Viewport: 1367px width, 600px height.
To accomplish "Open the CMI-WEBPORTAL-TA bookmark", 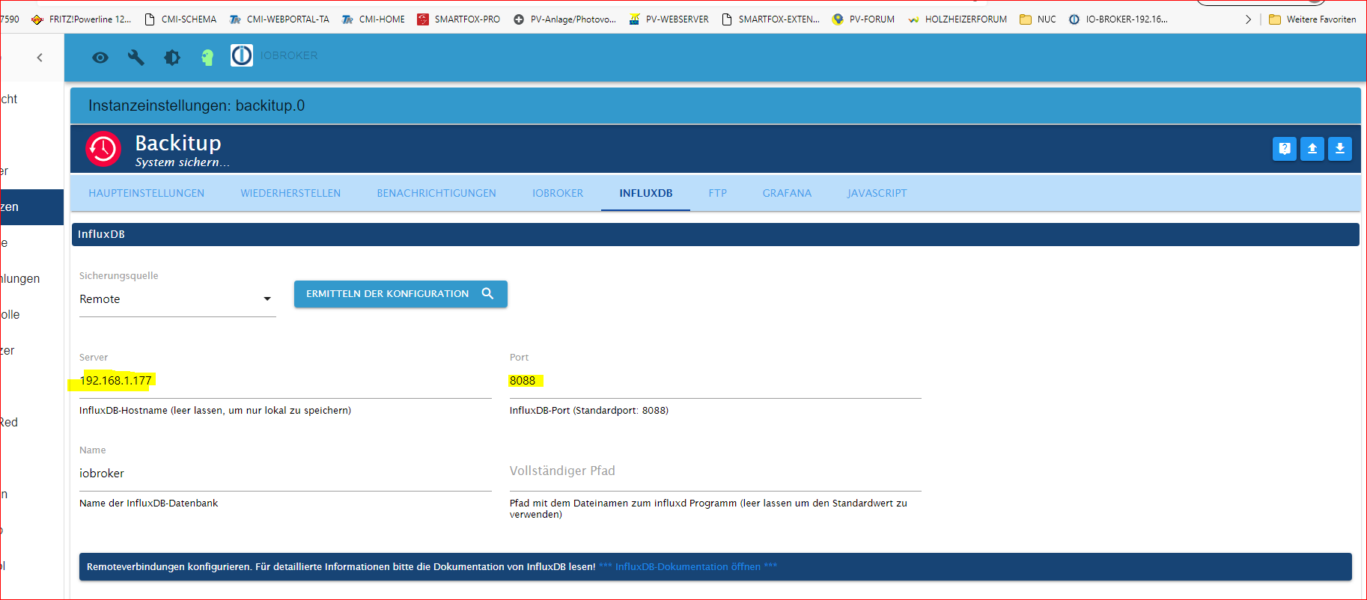I will (x=279, y=19).
